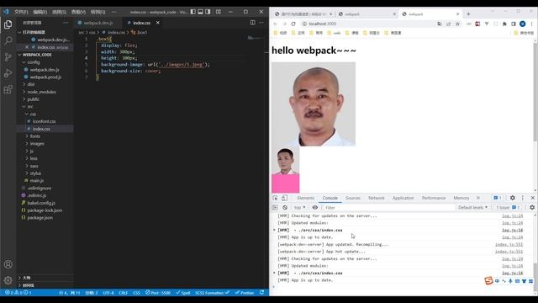Open babel.config.js in the file tree
Viewport: 538px width, 303px height.
pyautogui.click(x=41, y=203)
